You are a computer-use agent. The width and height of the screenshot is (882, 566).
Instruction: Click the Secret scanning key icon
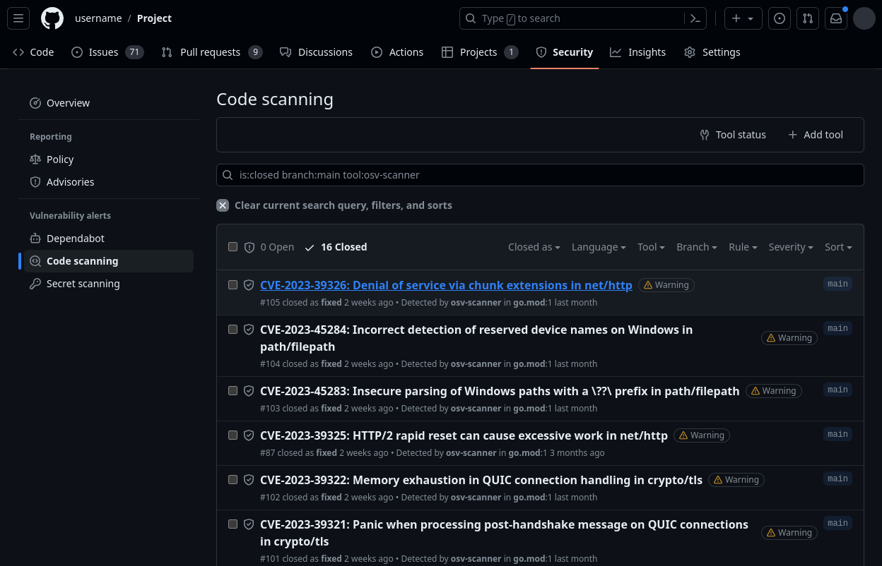(35, 284)
